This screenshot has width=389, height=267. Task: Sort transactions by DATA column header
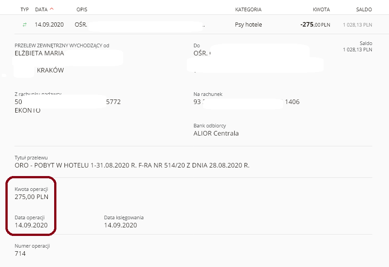[41, 9]
